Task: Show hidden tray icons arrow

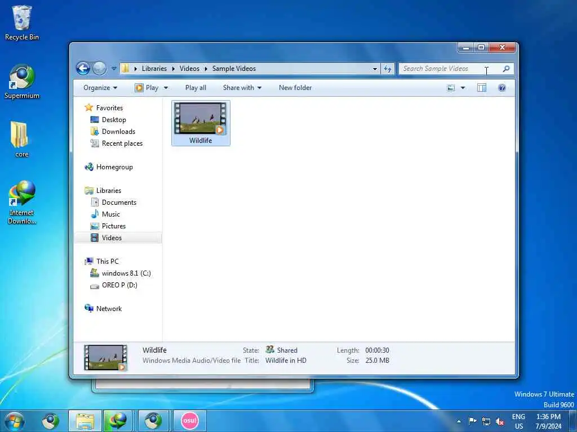Action: click(x=459, y=421)
